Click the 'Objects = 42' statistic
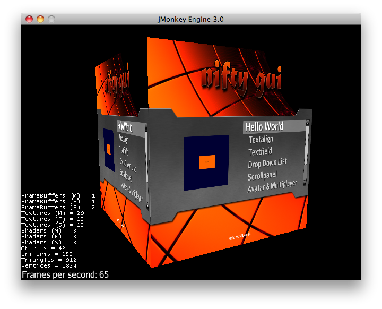This screenshot has height=309, width=382. pyautogui.click(x=43, y=248)
